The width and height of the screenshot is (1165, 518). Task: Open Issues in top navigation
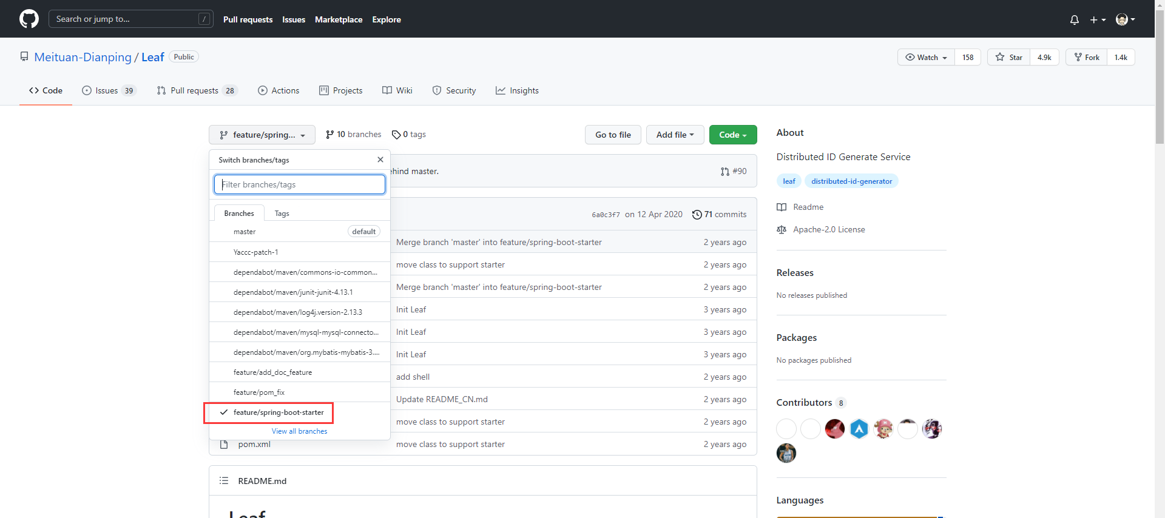click(x=294, y=19)
